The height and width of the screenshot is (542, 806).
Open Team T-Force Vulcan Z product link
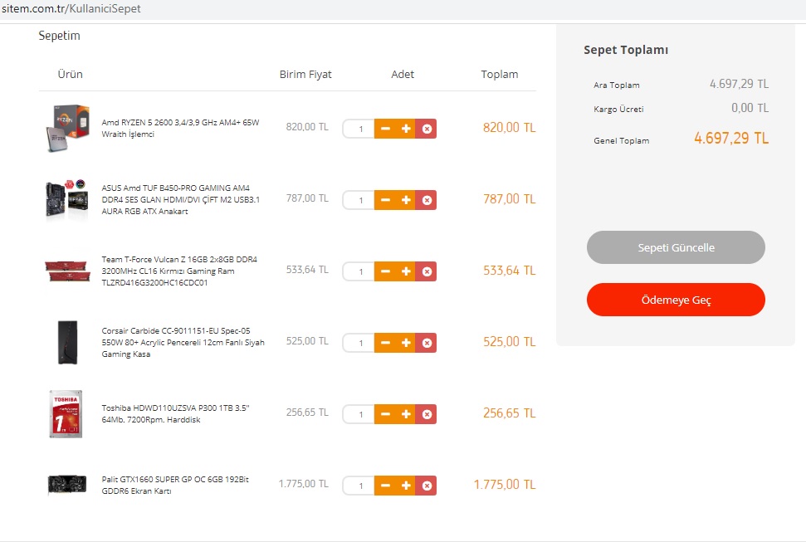179,271
